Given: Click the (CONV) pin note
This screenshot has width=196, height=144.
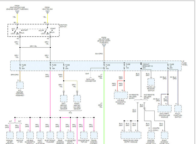Looking at the screenshot, I should [155, 130].
